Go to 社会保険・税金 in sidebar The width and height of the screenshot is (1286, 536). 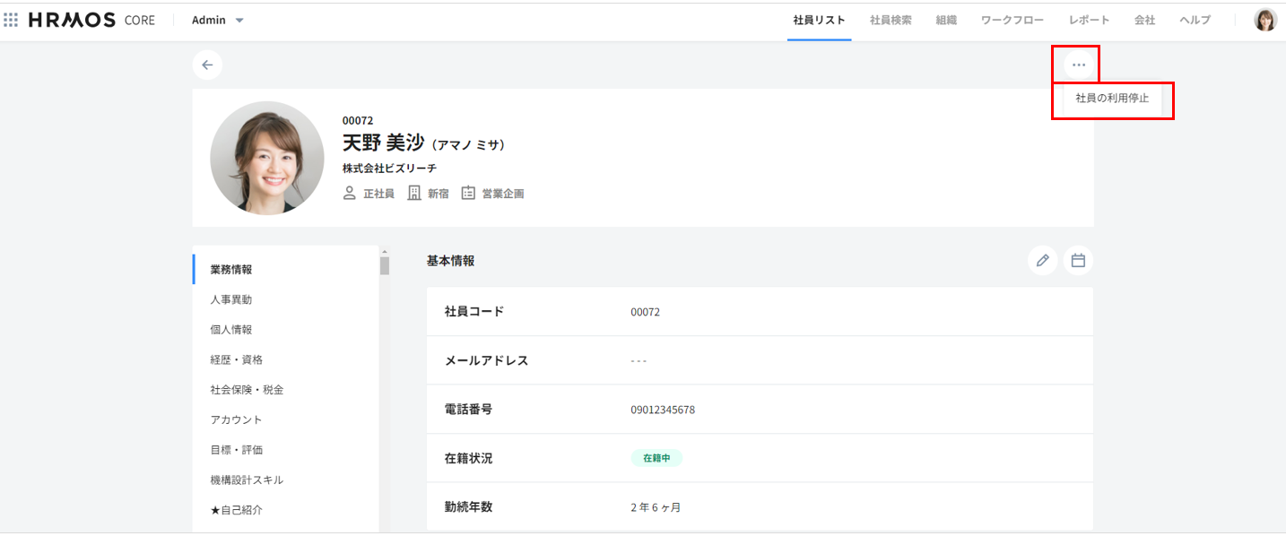tap(247, 390)
